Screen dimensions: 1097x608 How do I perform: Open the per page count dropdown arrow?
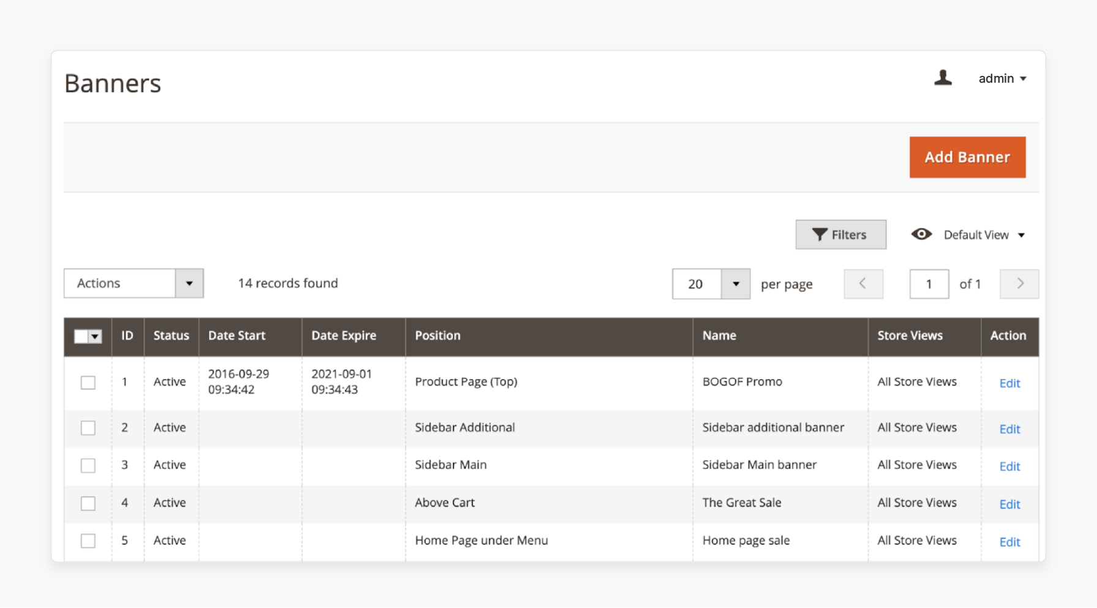pos(736,284)
